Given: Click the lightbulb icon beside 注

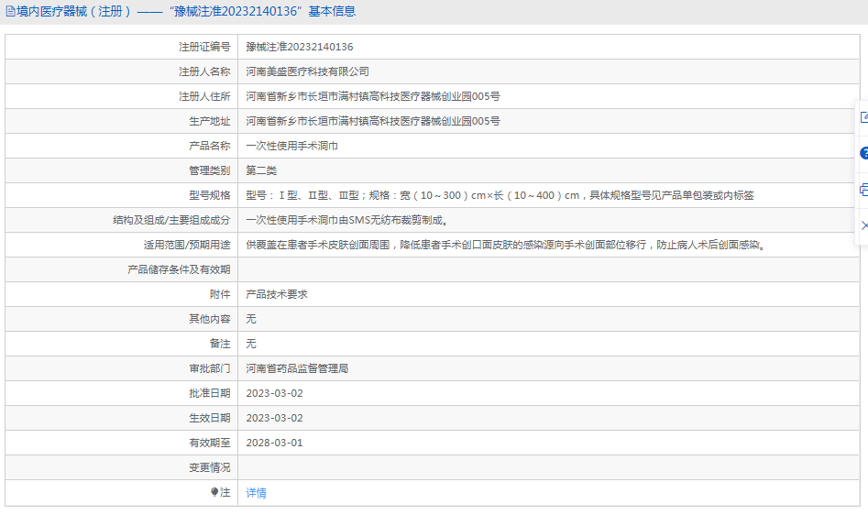Looking at the screenshot, I should [x=214, y=492].
